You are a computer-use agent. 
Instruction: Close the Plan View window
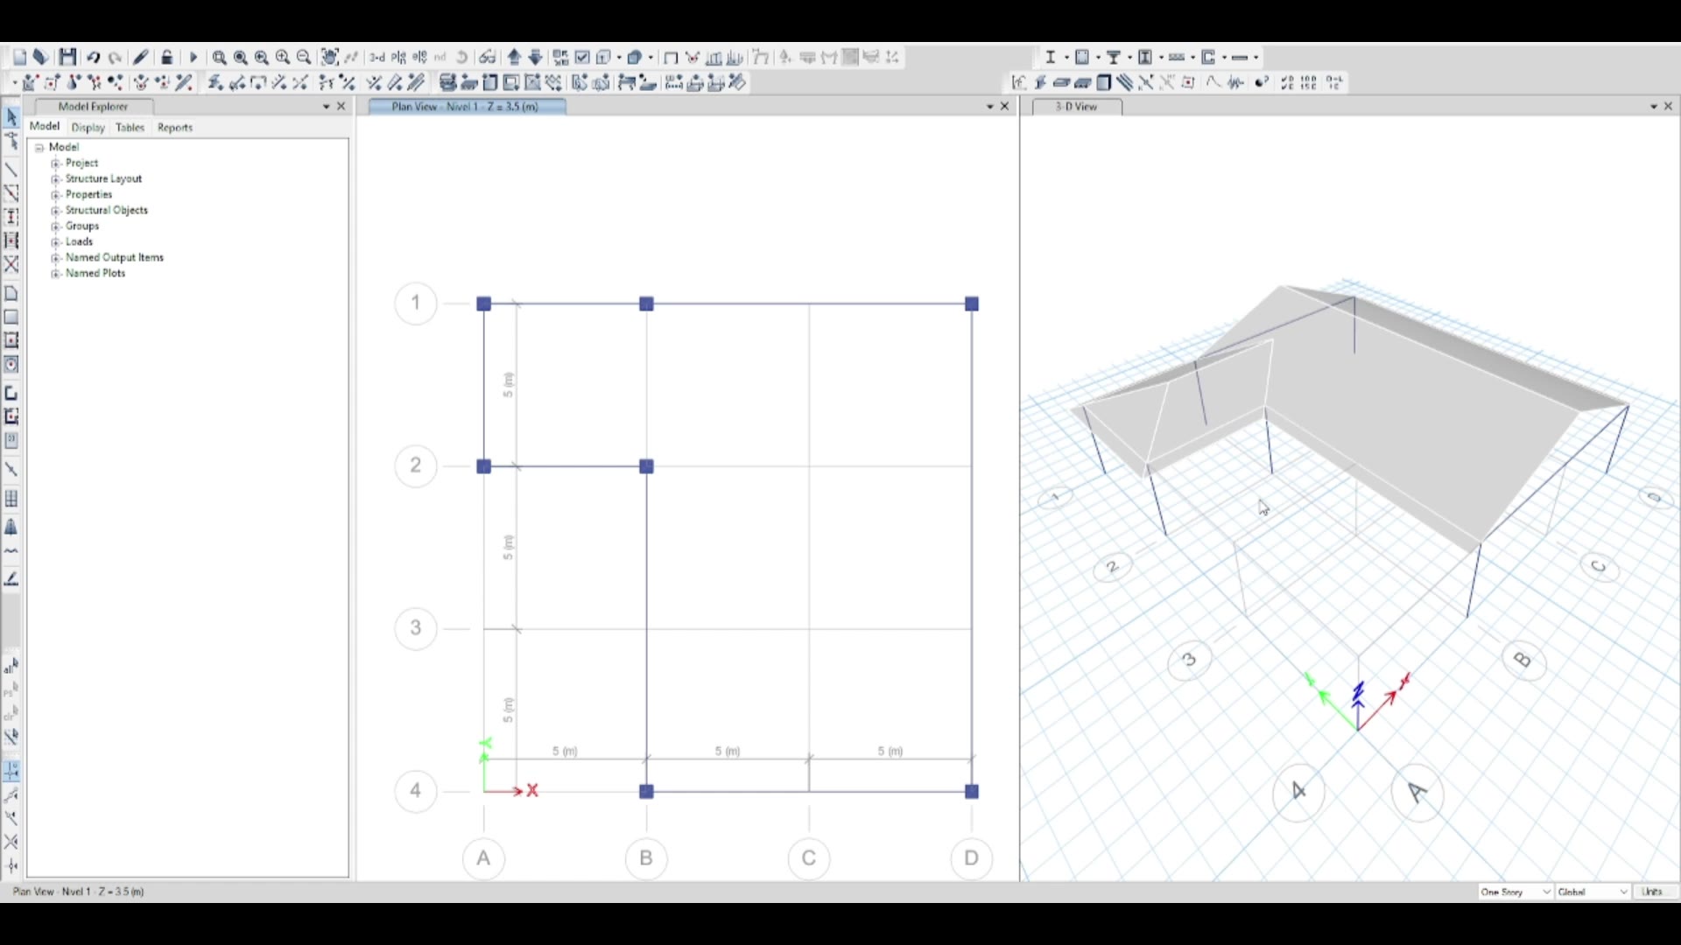coord(1005,107)
